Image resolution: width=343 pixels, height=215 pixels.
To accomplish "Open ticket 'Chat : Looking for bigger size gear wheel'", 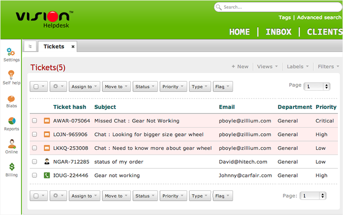I will click(149, 135).
